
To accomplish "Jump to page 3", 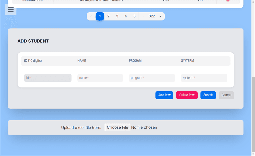I will point(117,16).
